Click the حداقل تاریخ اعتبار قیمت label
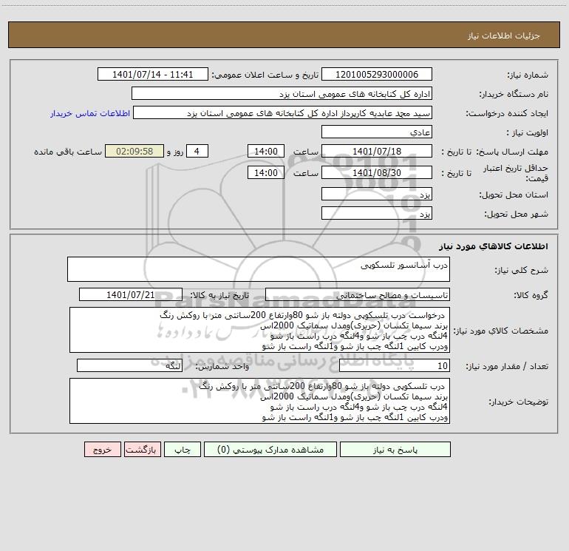This screenshot has width=569, height=551. (x=516, y=173)
